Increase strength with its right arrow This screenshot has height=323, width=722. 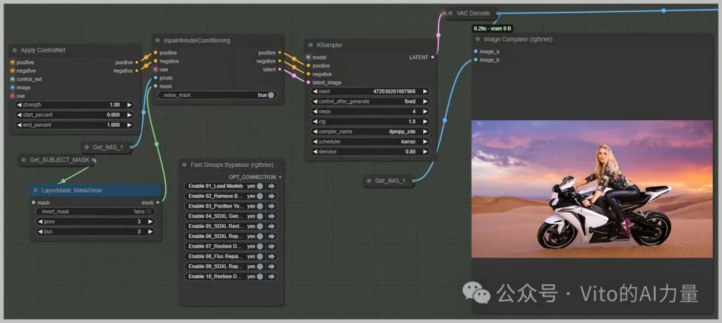tap(130, 105)
